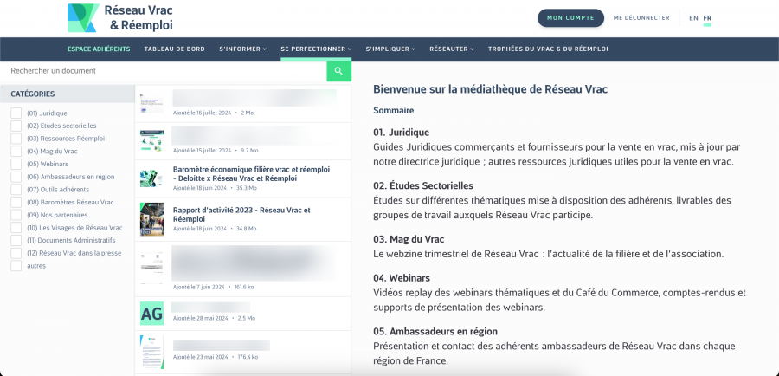
Task: Open Baromètre économique filière vrac et réemploi
Action: tap(251, 173)
